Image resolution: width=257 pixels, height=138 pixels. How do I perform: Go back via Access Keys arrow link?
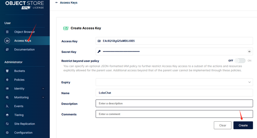point(66,2)
